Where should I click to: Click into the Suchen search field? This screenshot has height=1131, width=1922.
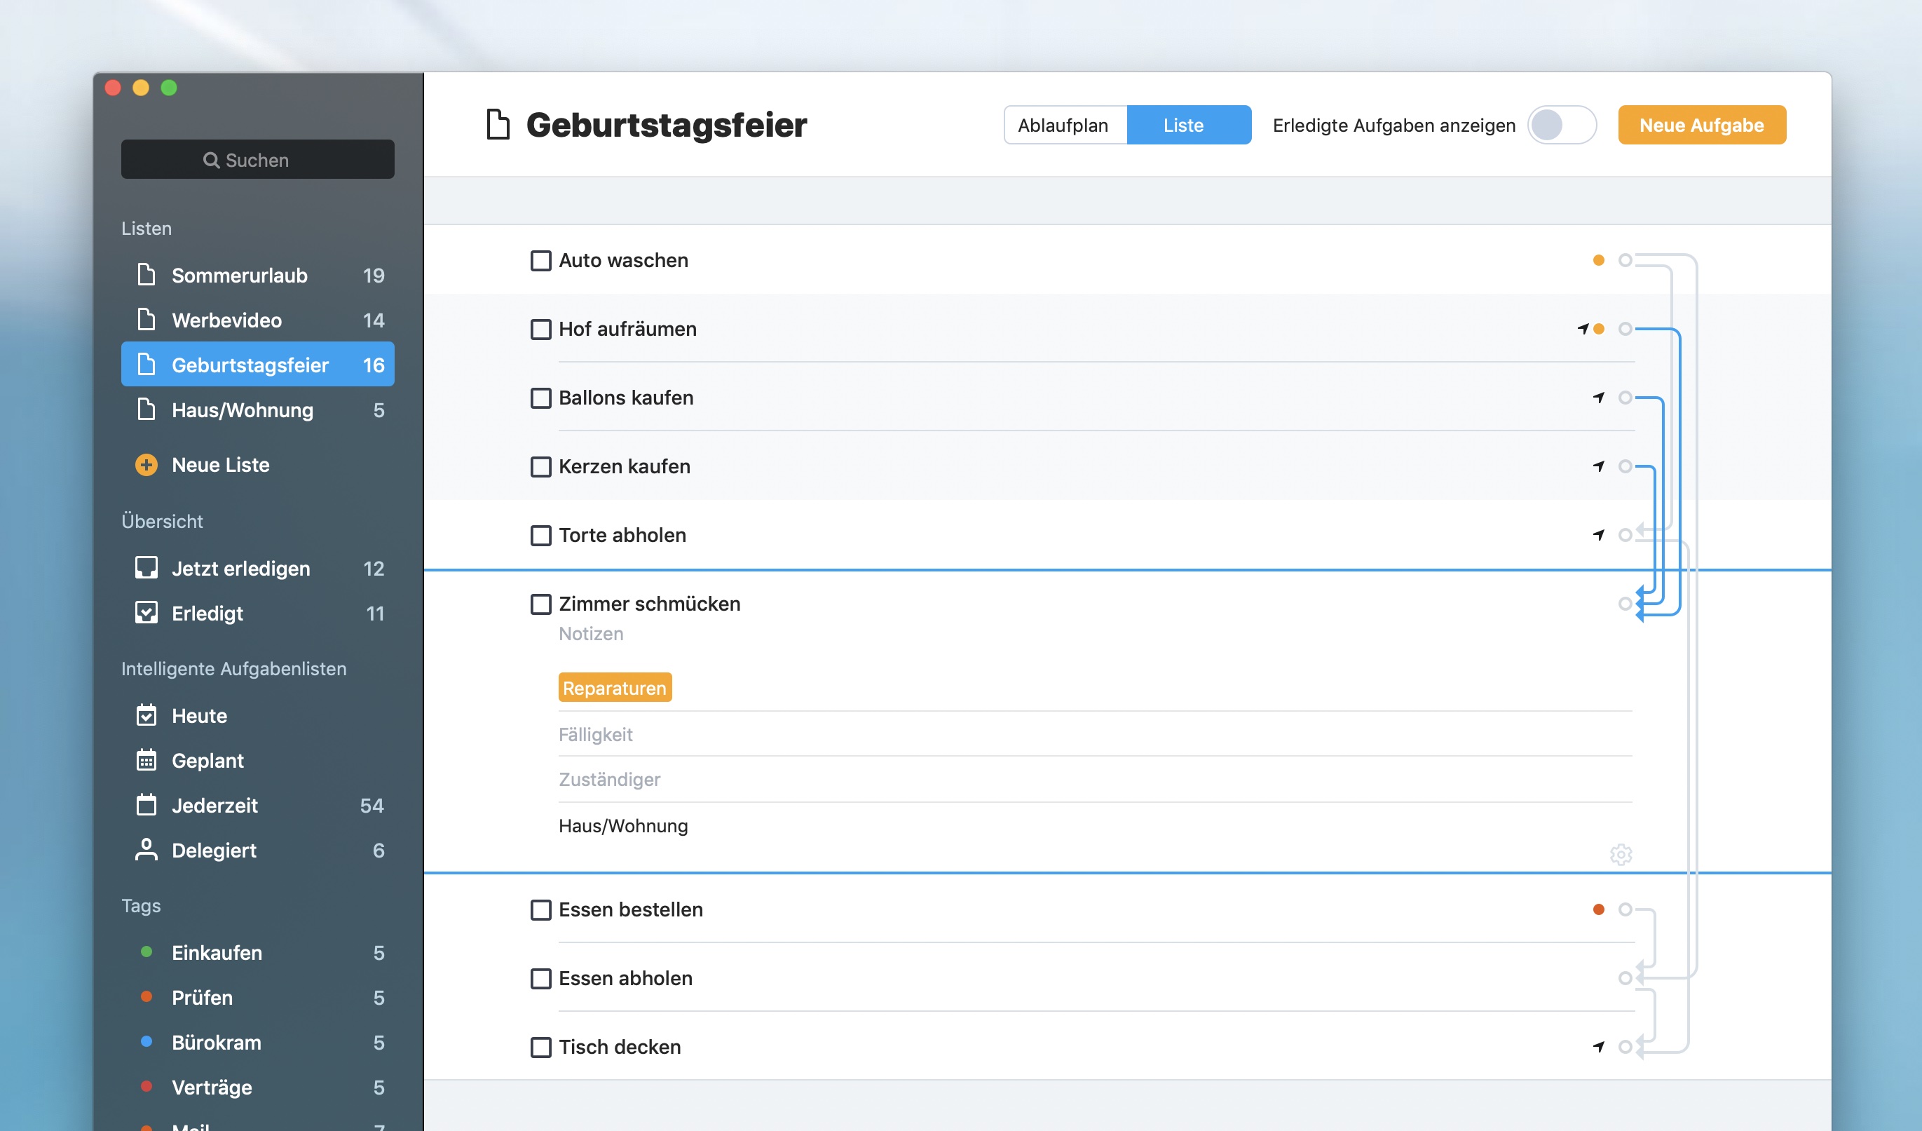click(x=258, y=159)
